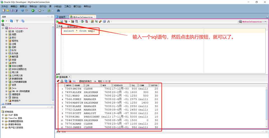This screenshot has width=269, height=138.
Task: Select the MyOracleConnection worksheet tab
Action: point(83,17)
